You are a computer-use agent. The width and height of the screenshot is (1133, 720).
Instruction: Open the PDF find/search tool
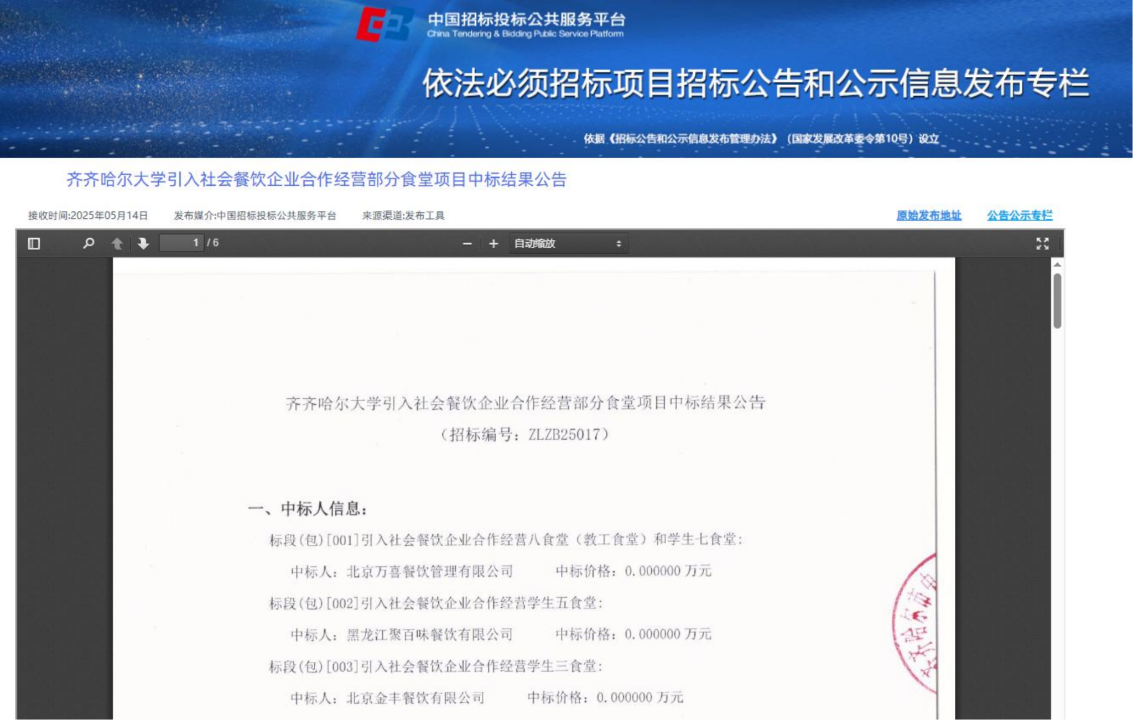[x=88, y=243]
